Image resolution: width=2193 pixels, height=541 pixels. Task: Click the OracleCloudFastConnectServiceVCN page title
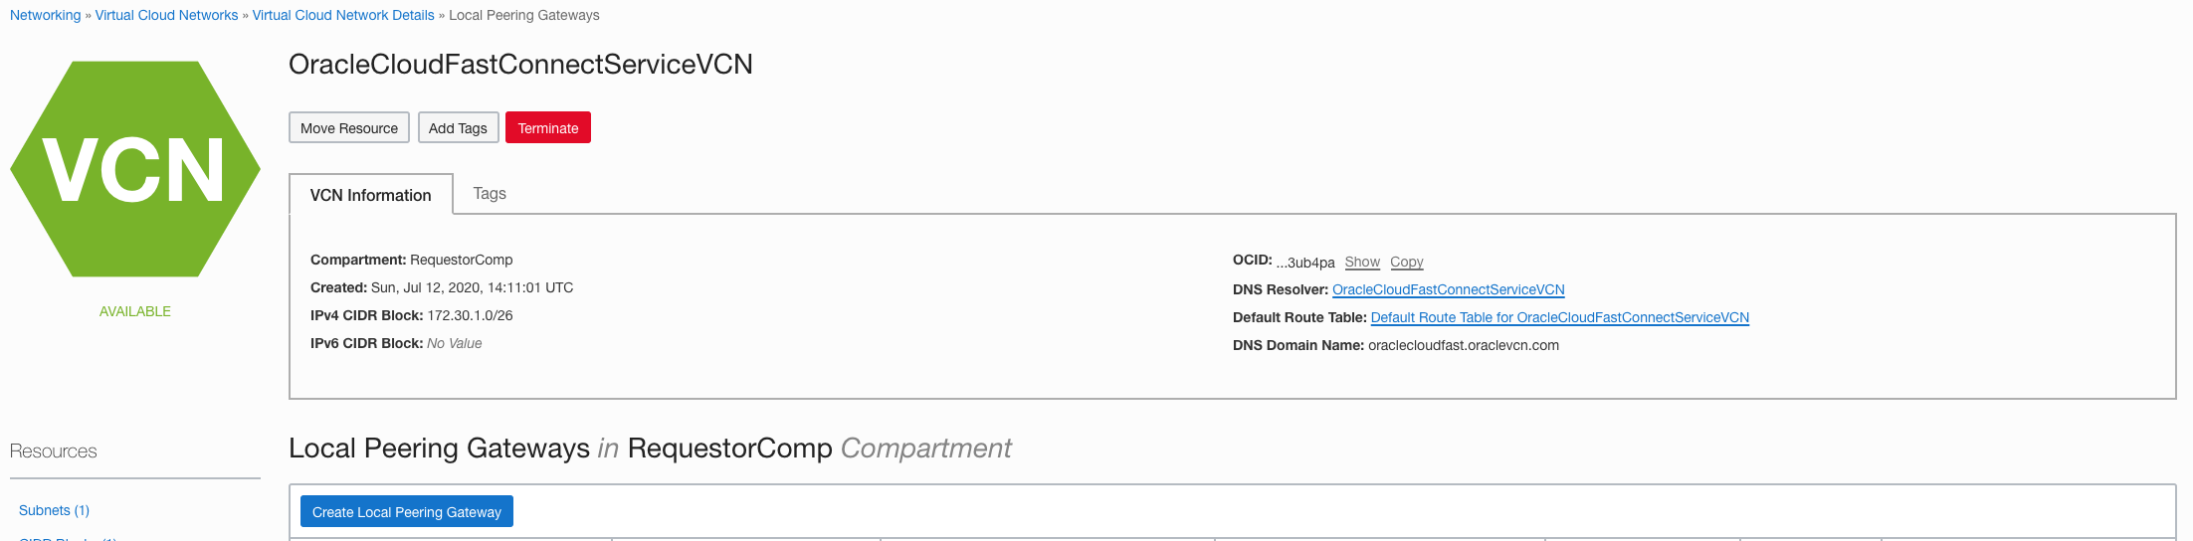tap(520, 64)
